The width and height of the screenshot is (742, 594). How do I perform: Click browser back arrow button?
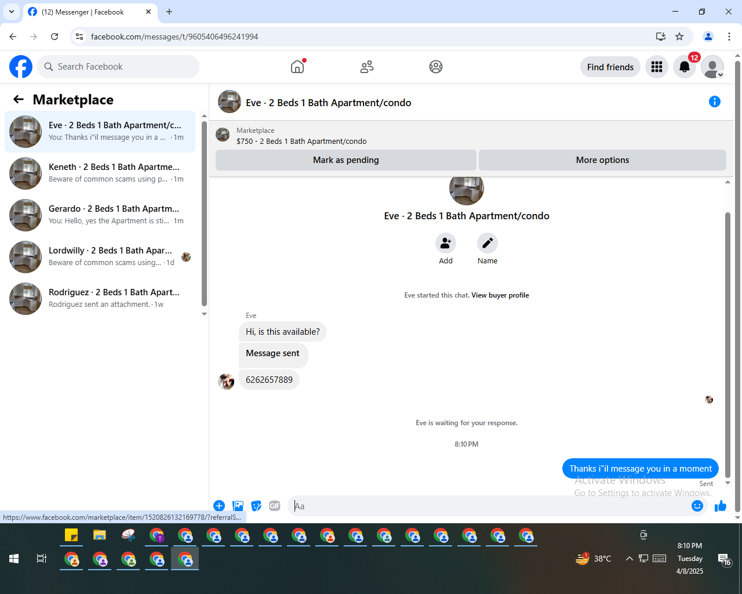click(x=13, y=37)
